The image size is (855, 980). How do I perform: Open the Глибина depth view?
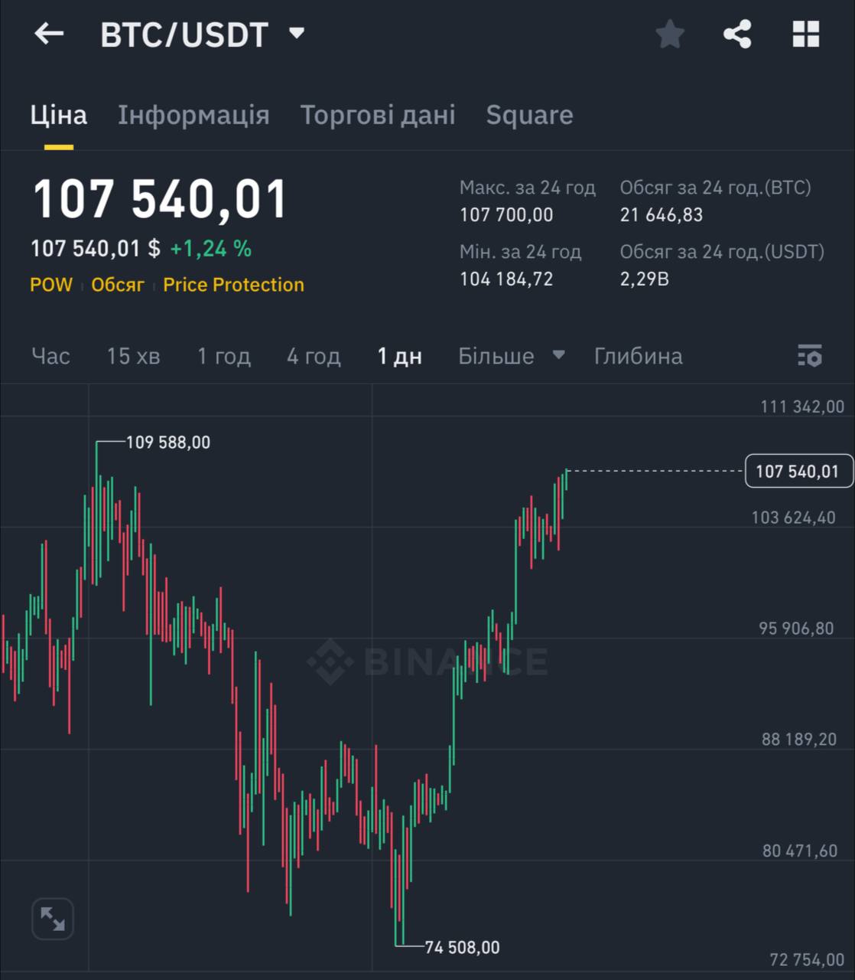tap(639, 356)
